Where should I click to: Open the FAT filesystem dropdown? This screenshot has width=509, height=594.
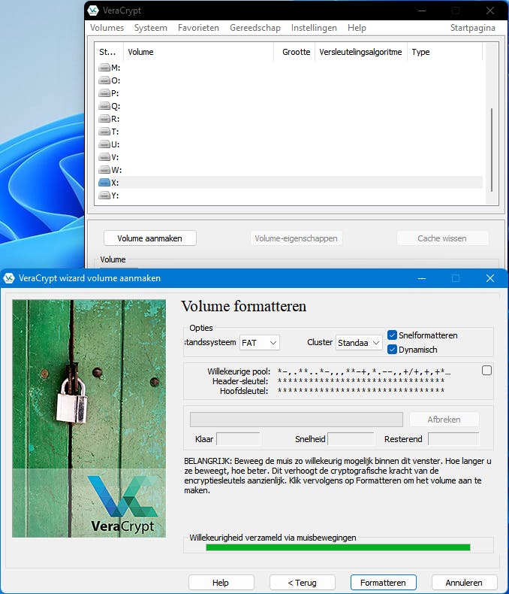260,343
